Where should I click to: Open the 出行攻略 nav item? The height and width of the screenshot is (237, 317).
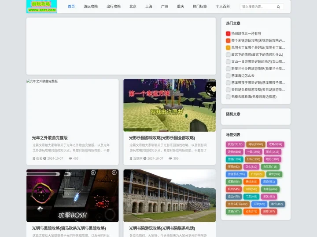pyautogui.click(x=114, y=7)
